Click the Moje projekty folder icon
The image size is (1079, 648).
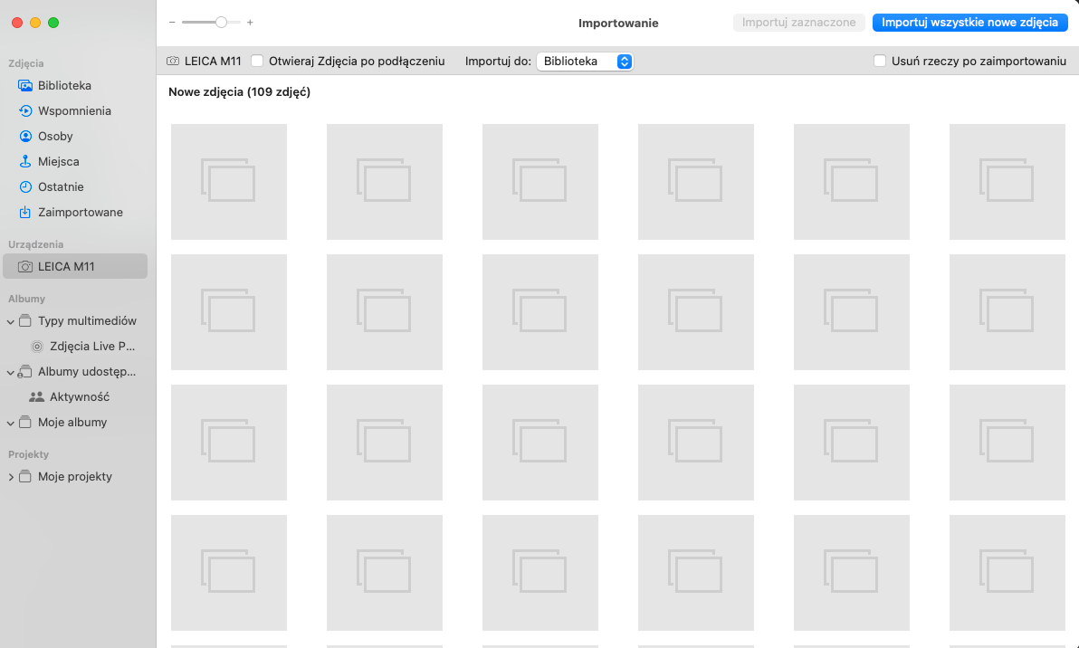click(25, 476)
